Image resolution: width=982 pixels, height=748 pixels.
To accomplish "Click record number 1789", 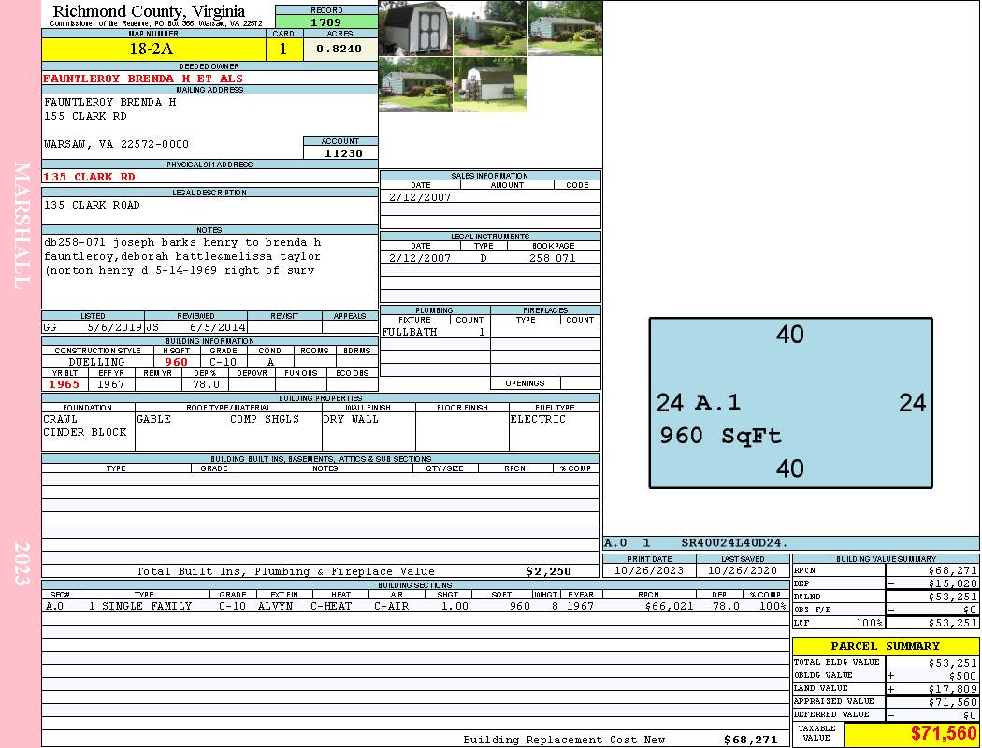I will coord(326,22).
